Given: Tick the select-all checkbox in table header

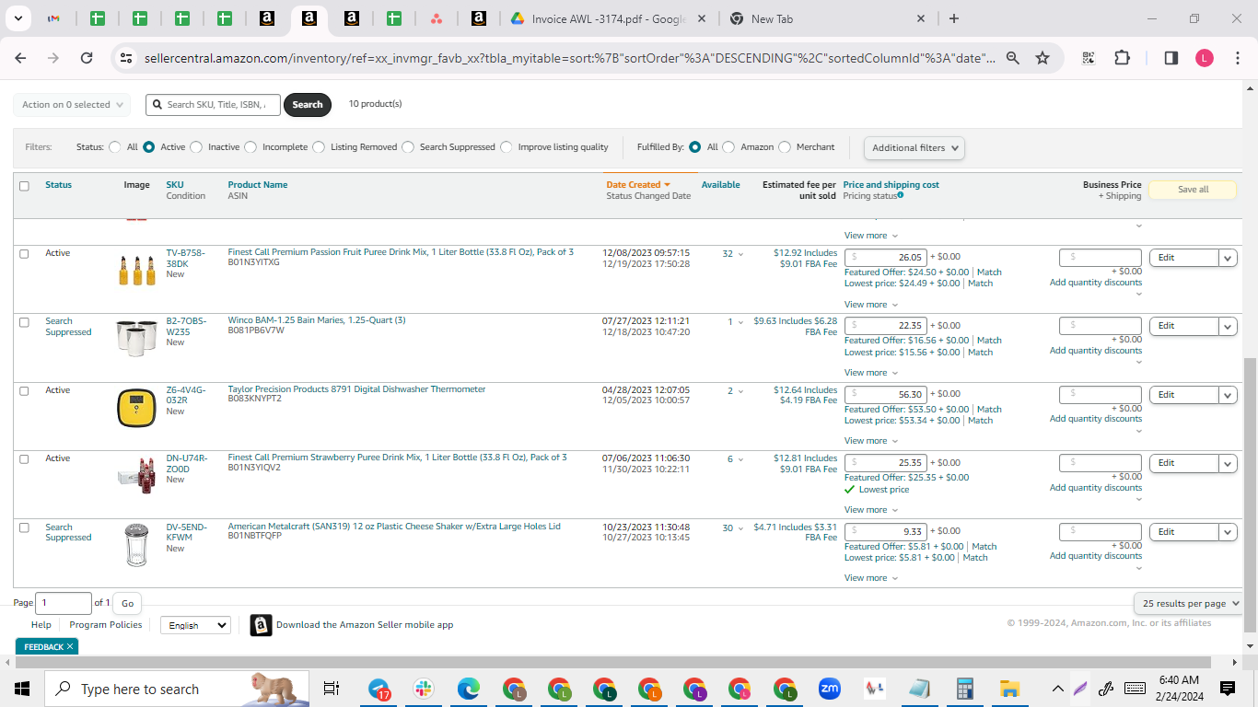Looking at the screenshot, I should [24, 186].
